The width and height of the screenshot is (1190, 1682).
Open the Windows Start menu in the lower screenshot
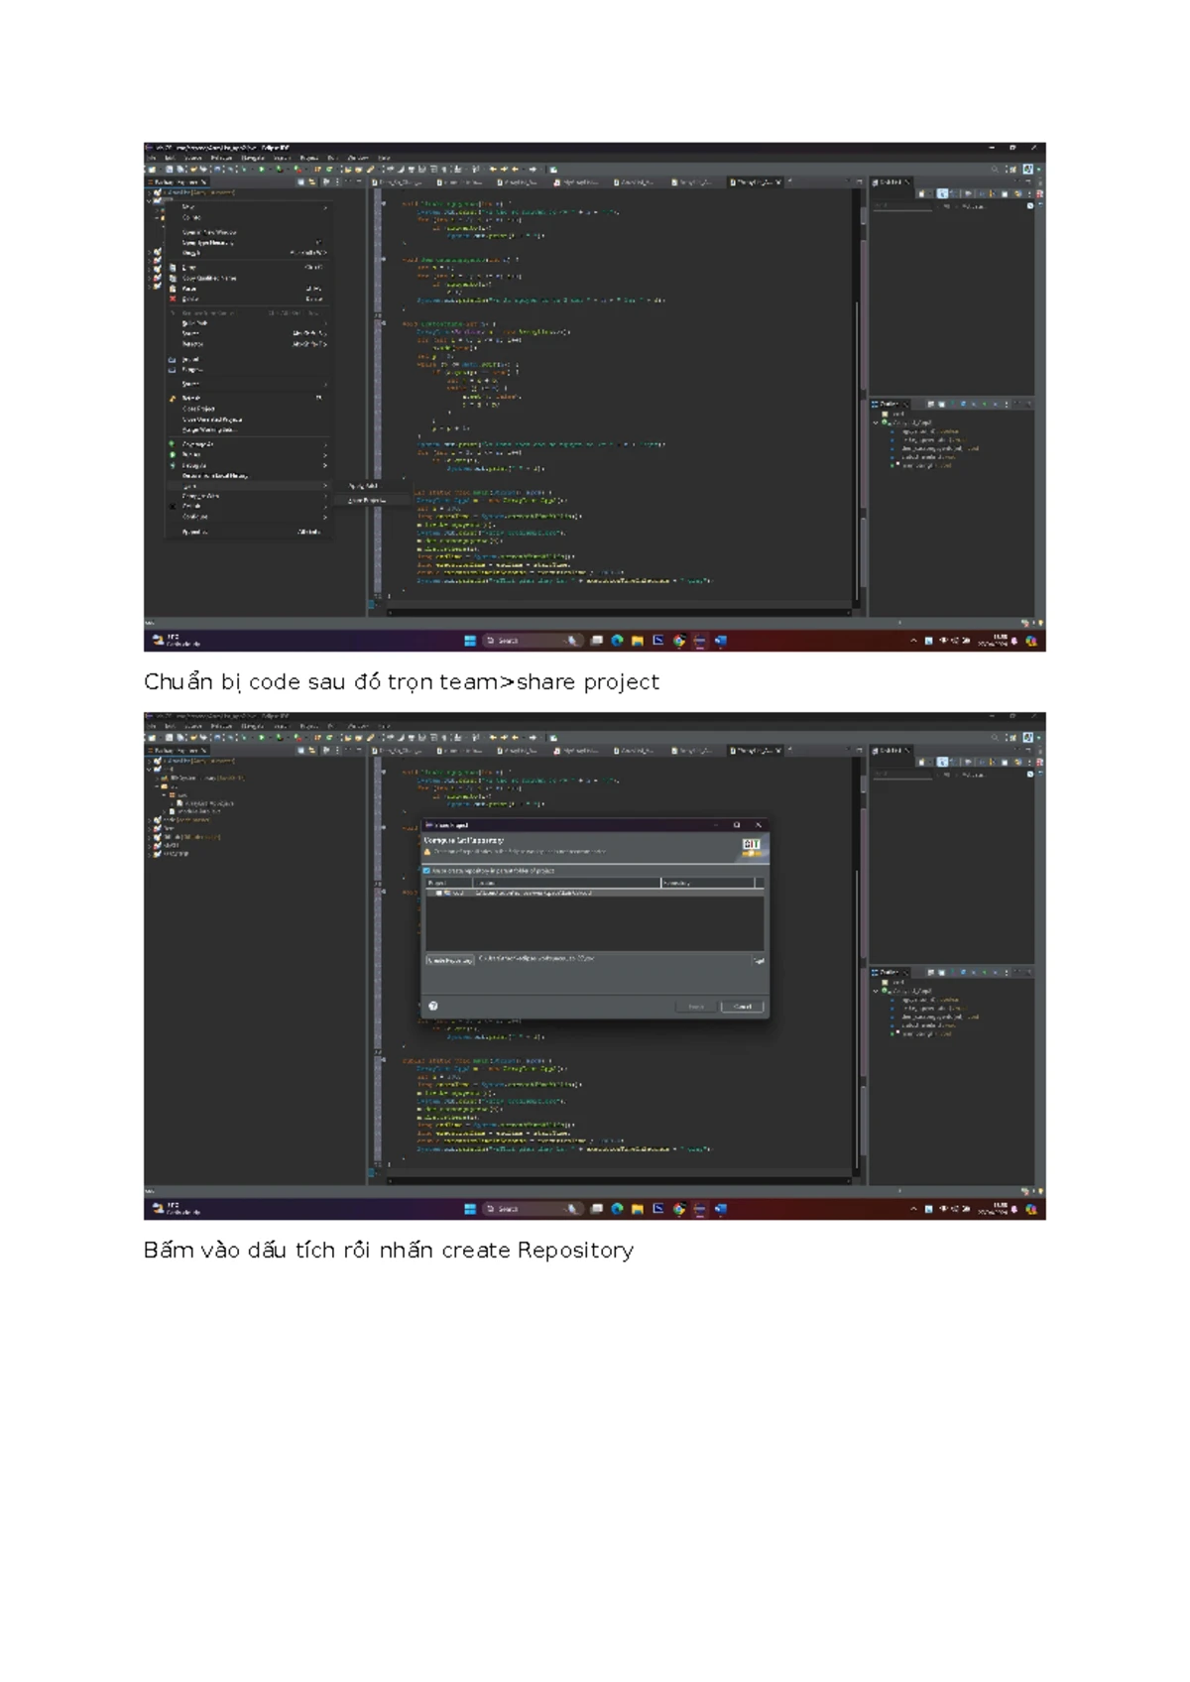tap(470, 1209)
